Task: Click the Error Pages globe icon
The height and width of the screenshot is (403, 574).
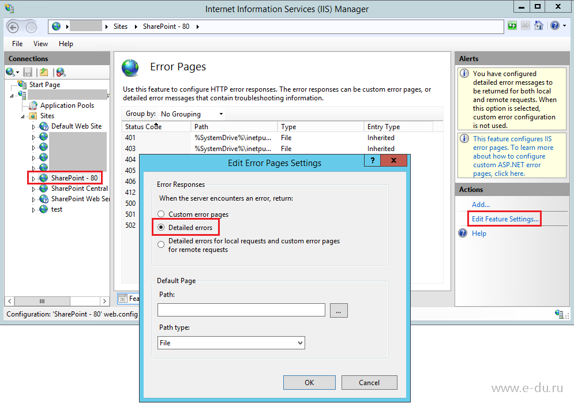Action: 130,68
